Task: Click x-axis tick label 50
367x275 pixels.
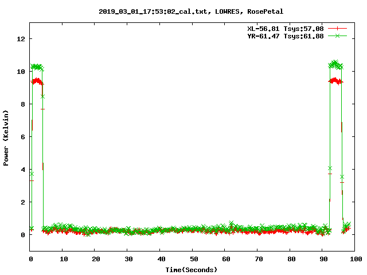Action: [x=194, y=259]
